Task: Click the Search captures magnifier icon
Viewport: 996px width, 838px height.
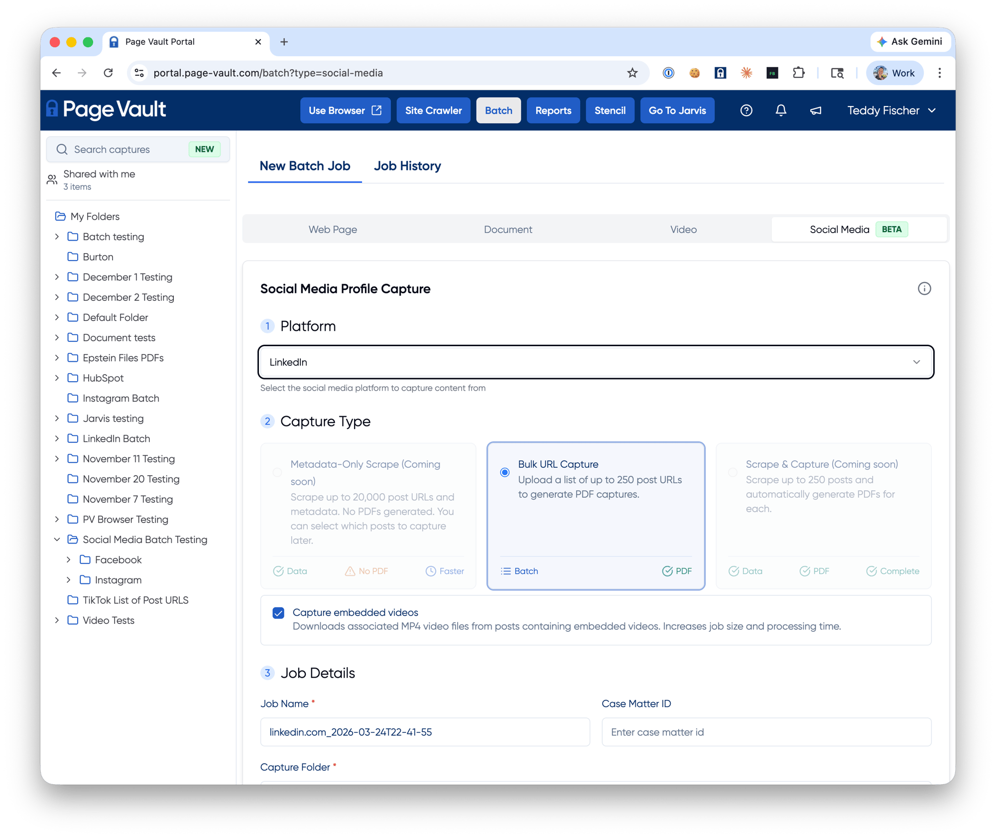Action: point(62,149)
